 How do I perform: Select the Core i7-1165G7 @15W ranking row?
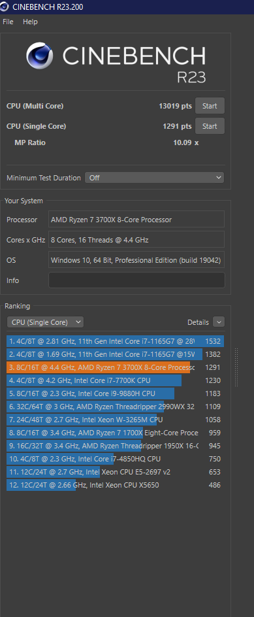coord(115,354)
